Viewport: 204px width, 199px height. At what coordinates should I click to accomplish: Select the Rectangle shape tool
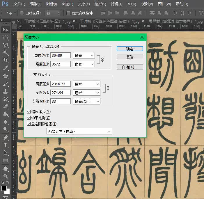pos(6,160)
